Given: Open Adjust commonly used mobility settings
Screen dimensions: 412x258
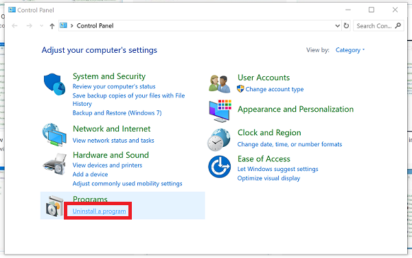Looking at the screenshot, I should click(128, 183).
